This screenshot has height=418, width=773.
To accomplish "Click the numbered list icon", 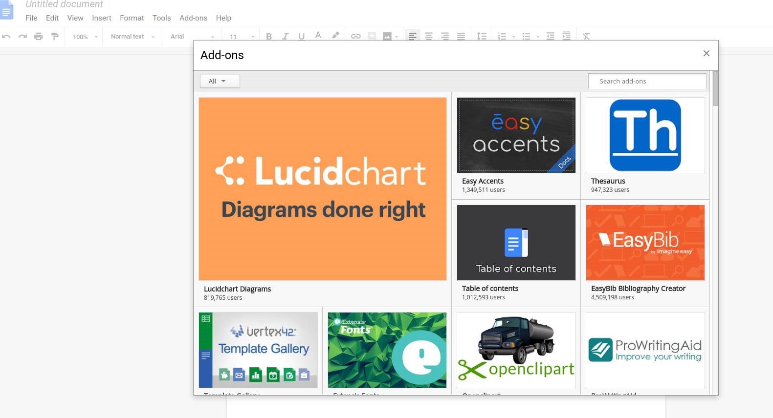I will [x=502, y=36].
